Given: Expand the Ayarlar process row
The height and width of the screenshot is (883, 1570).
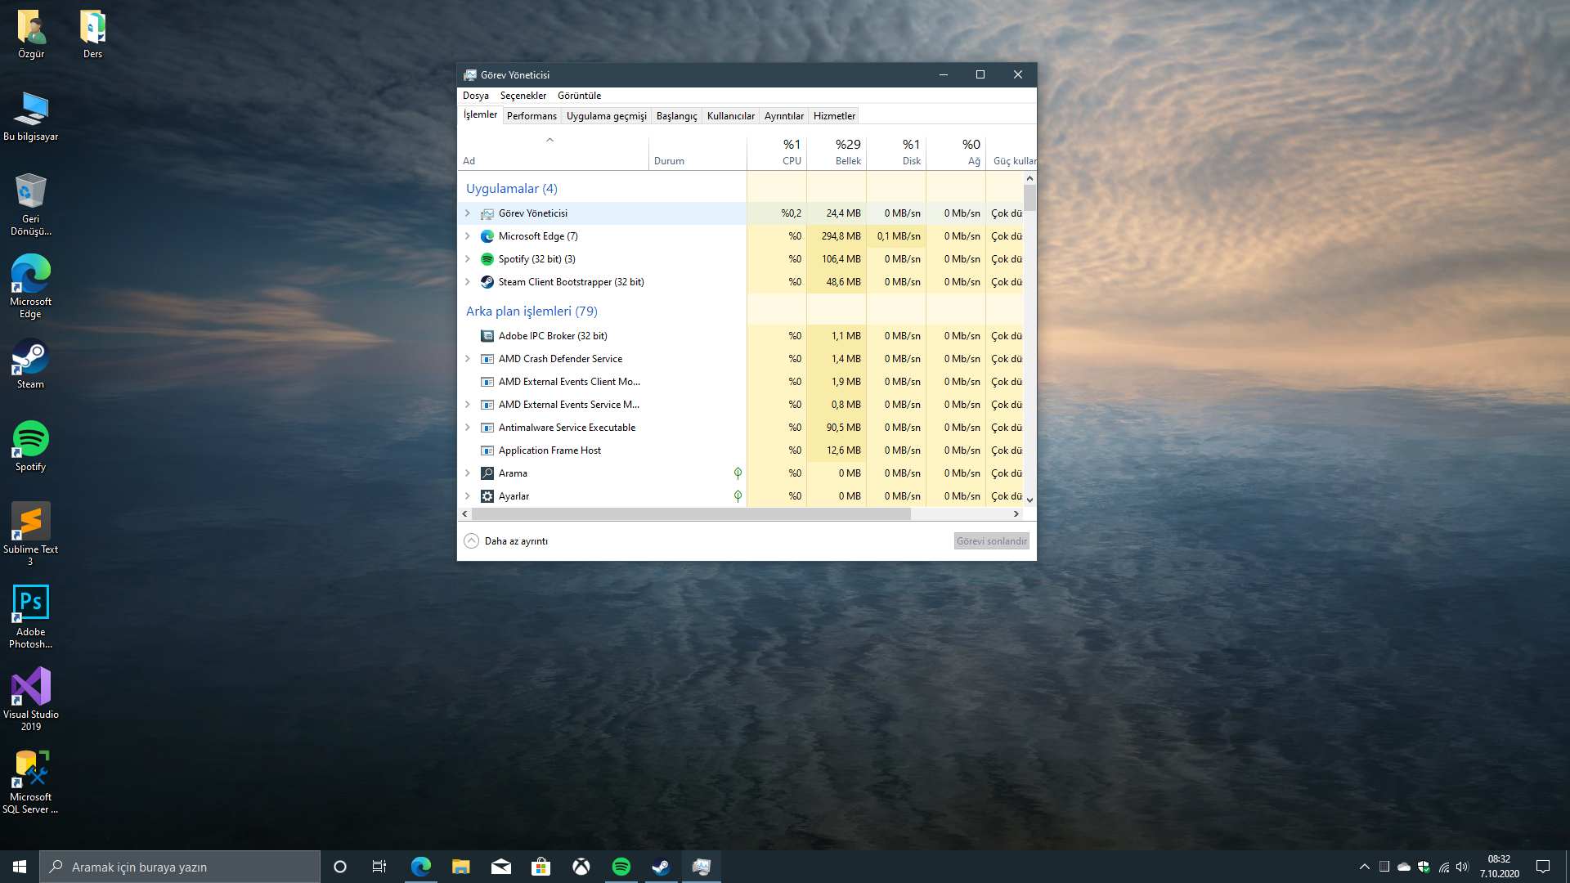Looking at the screenshot, I should tap(468, 496).
